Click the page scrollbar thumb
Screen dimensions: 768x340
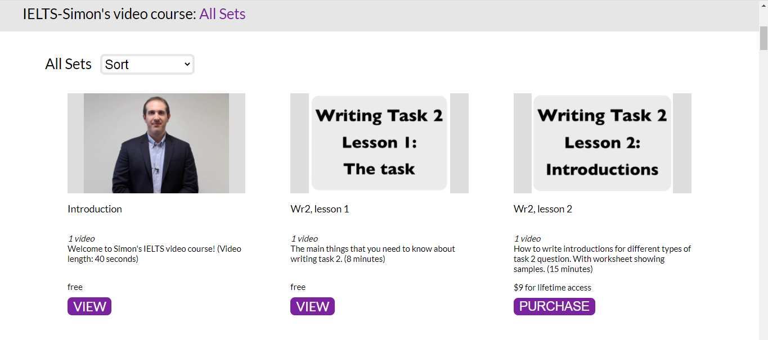763,38
